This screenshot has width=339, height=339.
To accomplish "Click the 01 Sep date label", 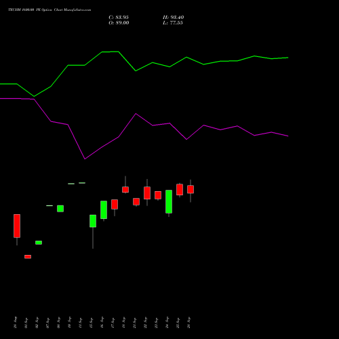I will click(x=26, y=323).
